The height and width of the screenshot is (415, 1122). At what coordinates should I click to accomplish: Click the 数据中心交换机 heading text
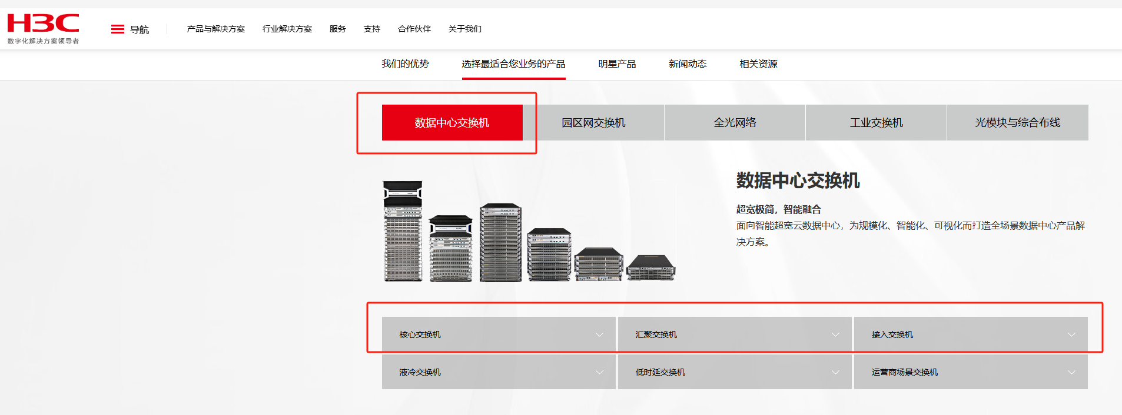point(798,180)
